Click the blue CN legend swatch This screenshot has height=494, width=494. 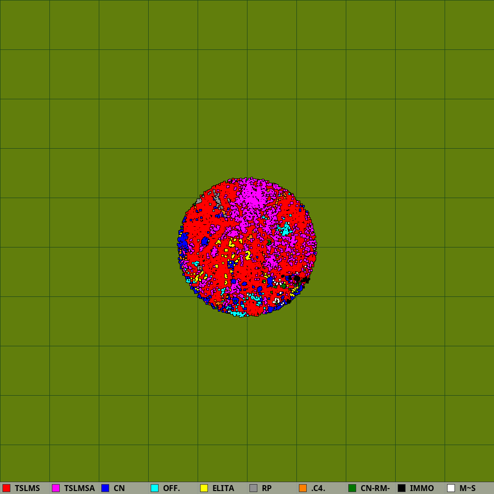[105, 488]
